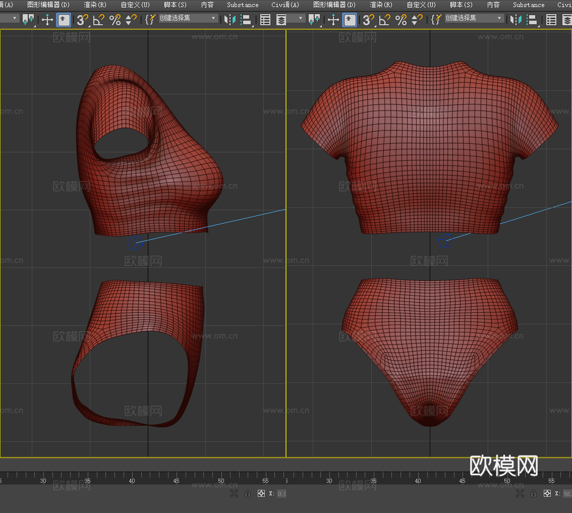
Task: Click the Mirror tool in right-hand toolbar
Action: [516, 20]
